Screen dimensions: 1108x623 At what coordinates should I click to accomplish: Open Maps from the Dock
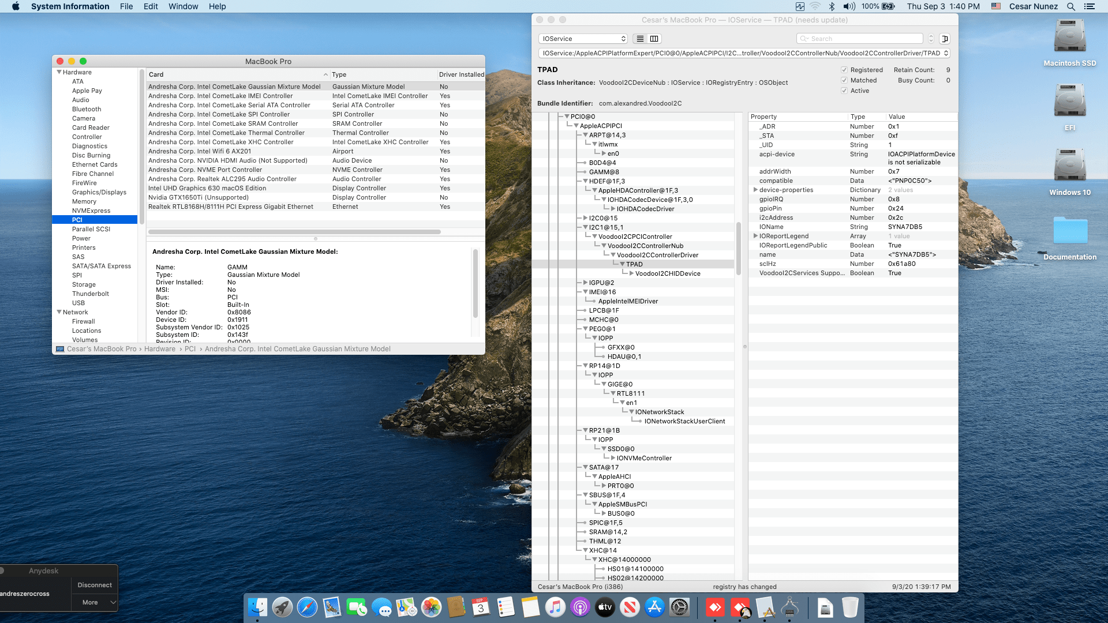407,607
